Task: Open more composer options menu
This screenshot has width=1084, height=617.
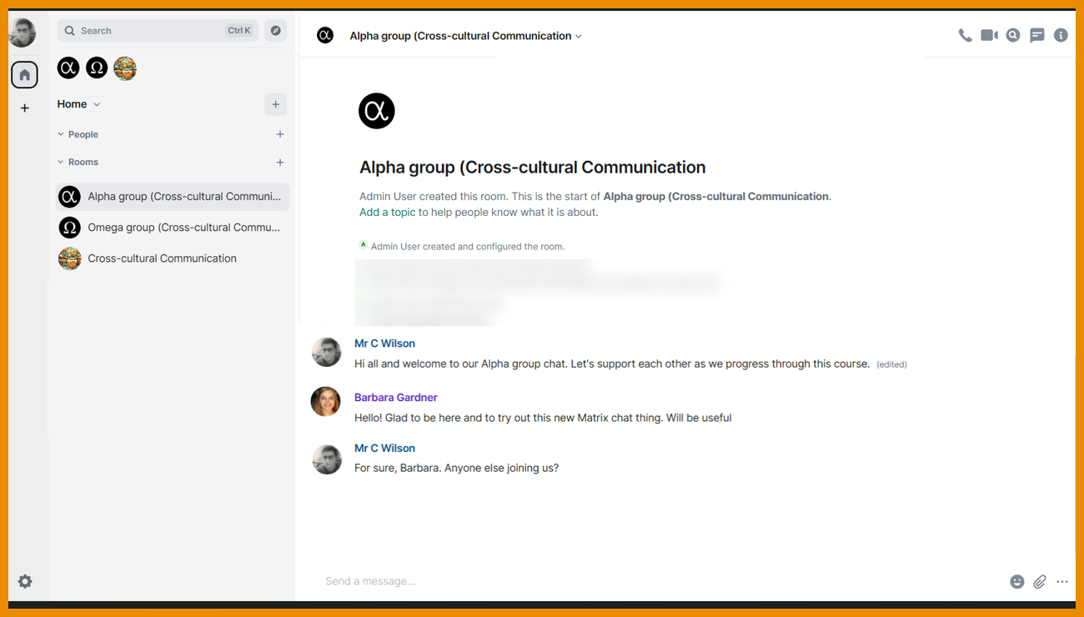Action: click(1062, 582)
